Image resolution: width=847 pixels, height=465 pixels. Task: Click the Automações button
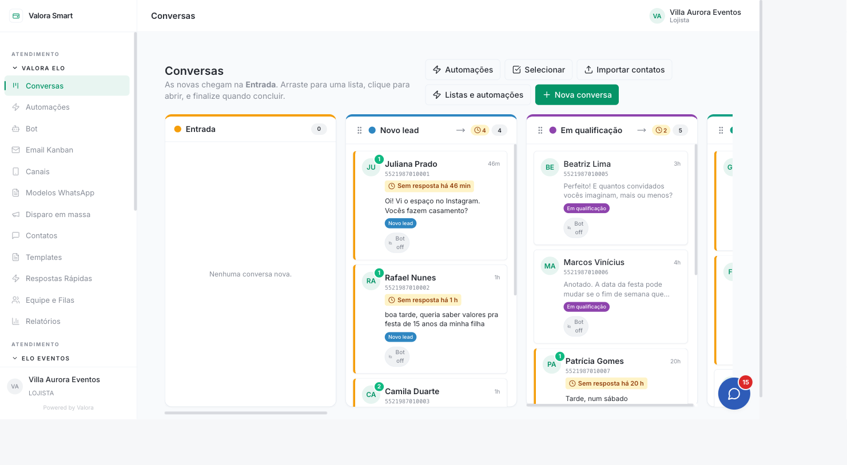(463, 70)
